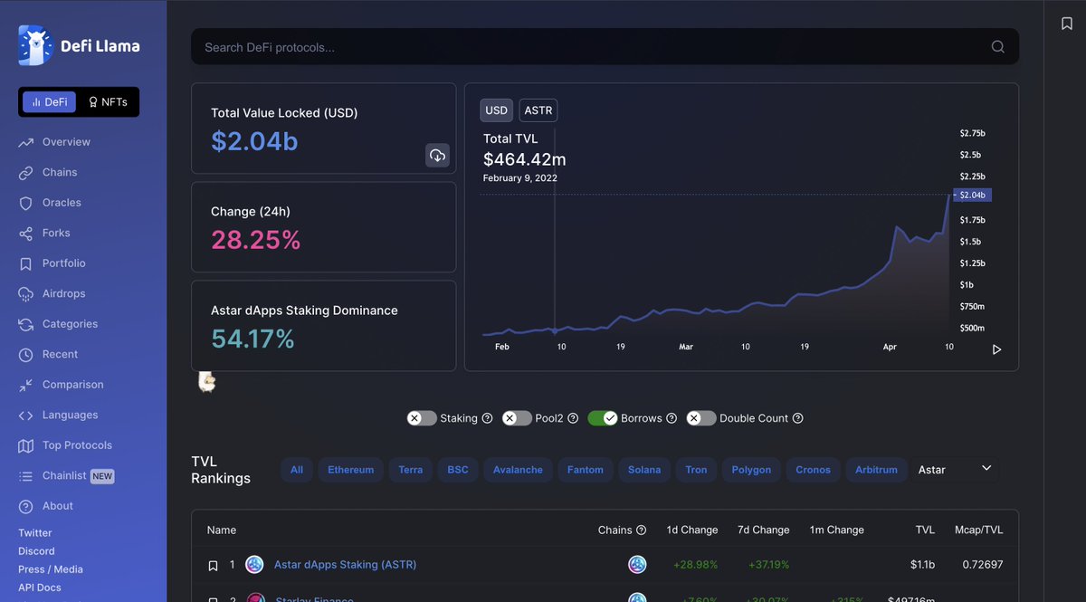Open the Press / Media link
Screen dimensions: 1086x602
(x=51, y=569)
